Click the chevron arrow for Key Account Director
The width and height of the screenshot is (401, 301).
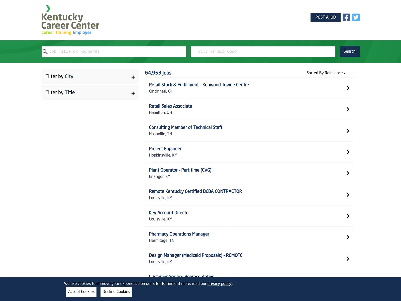point(348,216)
